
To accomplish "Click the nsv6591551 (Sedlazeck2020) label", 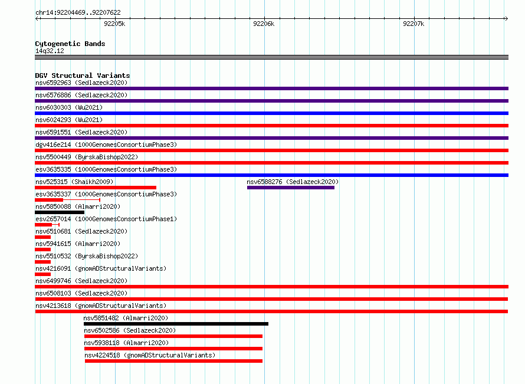I will (x=81, y=132).
